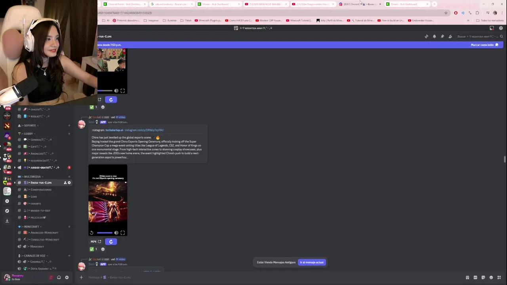Open edit channel gear on Envia-tus-Clips

point(69,182)
